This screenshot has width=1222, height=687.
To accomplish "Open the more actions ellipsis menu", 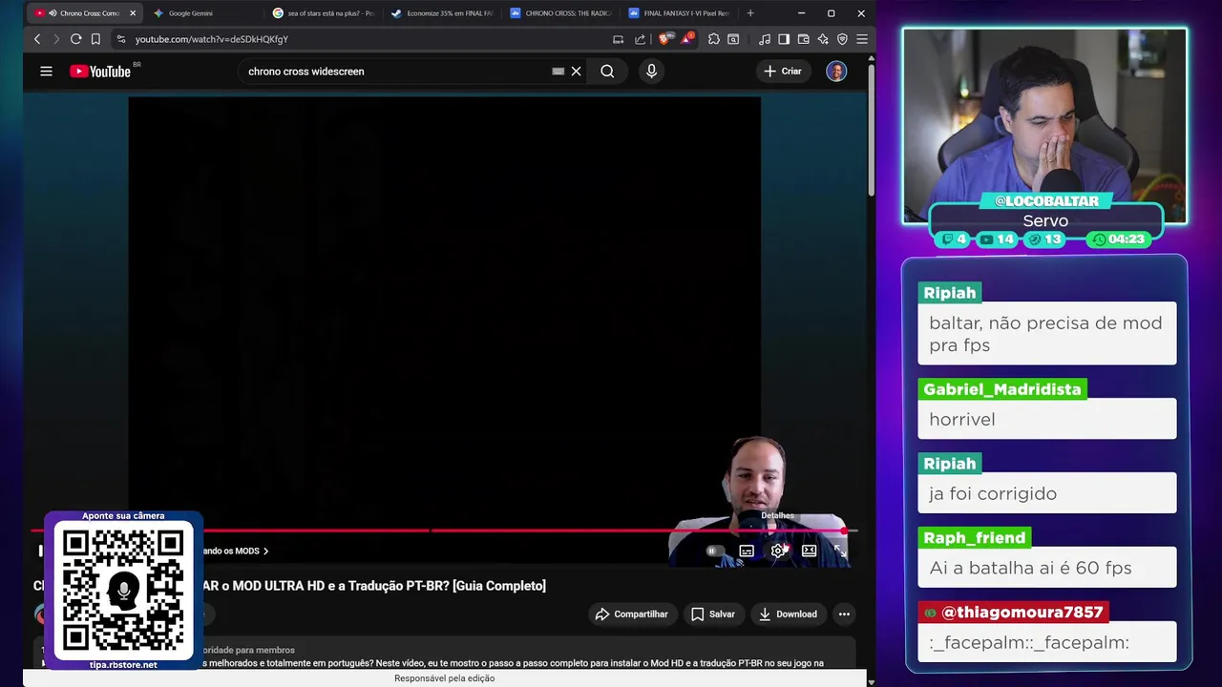I will click(x=844, y=614).
